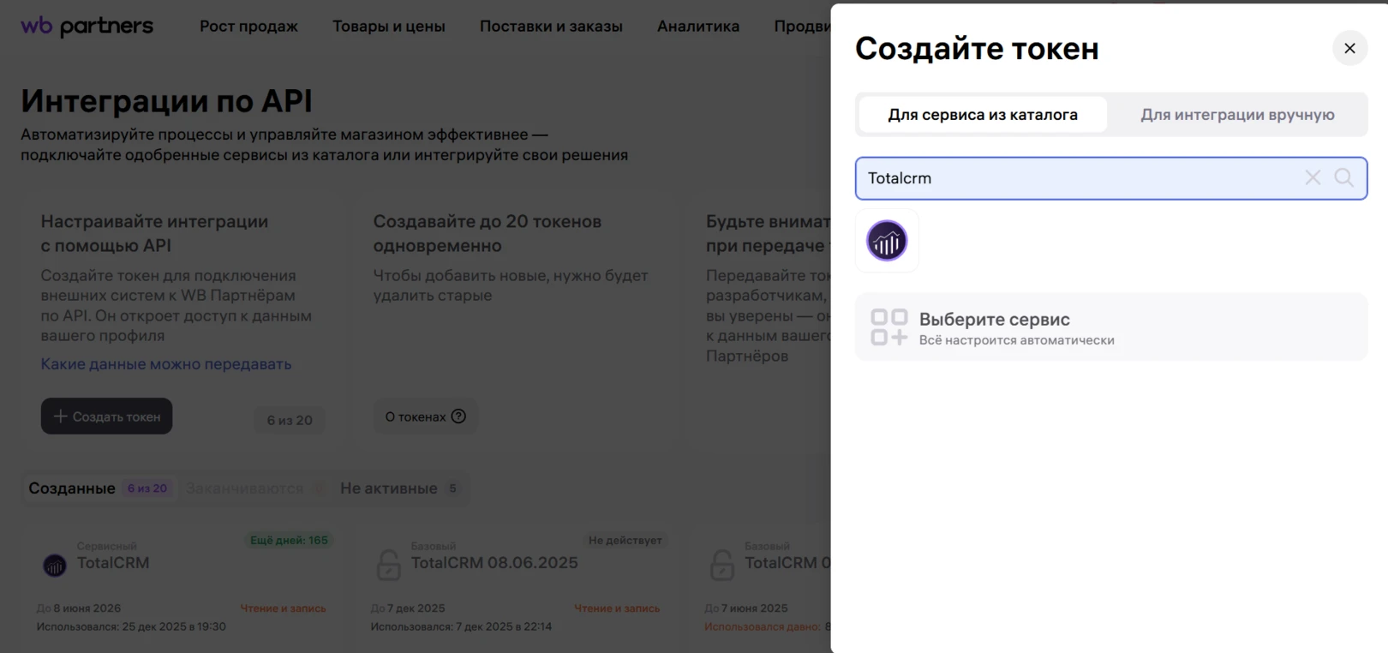The width and height of the screenshot is (1388, 653).
Task: Click the grid icon beside Выберите сервис
Action: click(x=888, y=327)
